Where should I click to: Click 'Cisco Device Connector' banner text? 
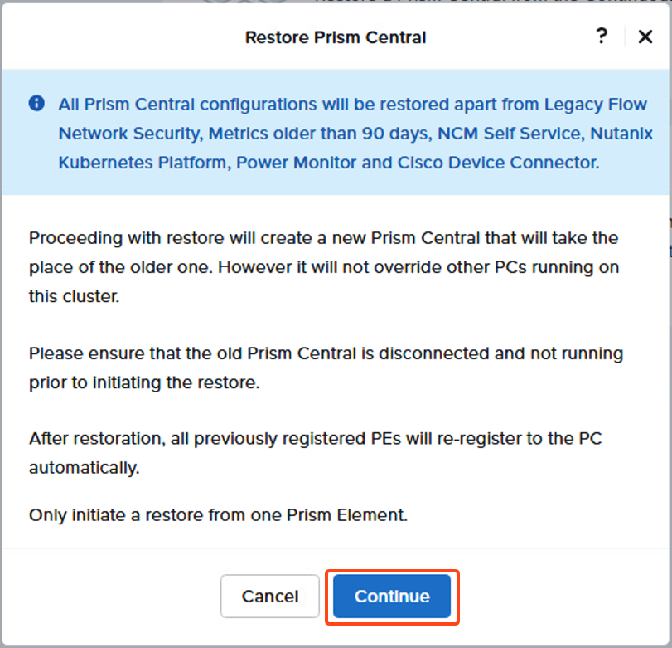coord(498,163)
